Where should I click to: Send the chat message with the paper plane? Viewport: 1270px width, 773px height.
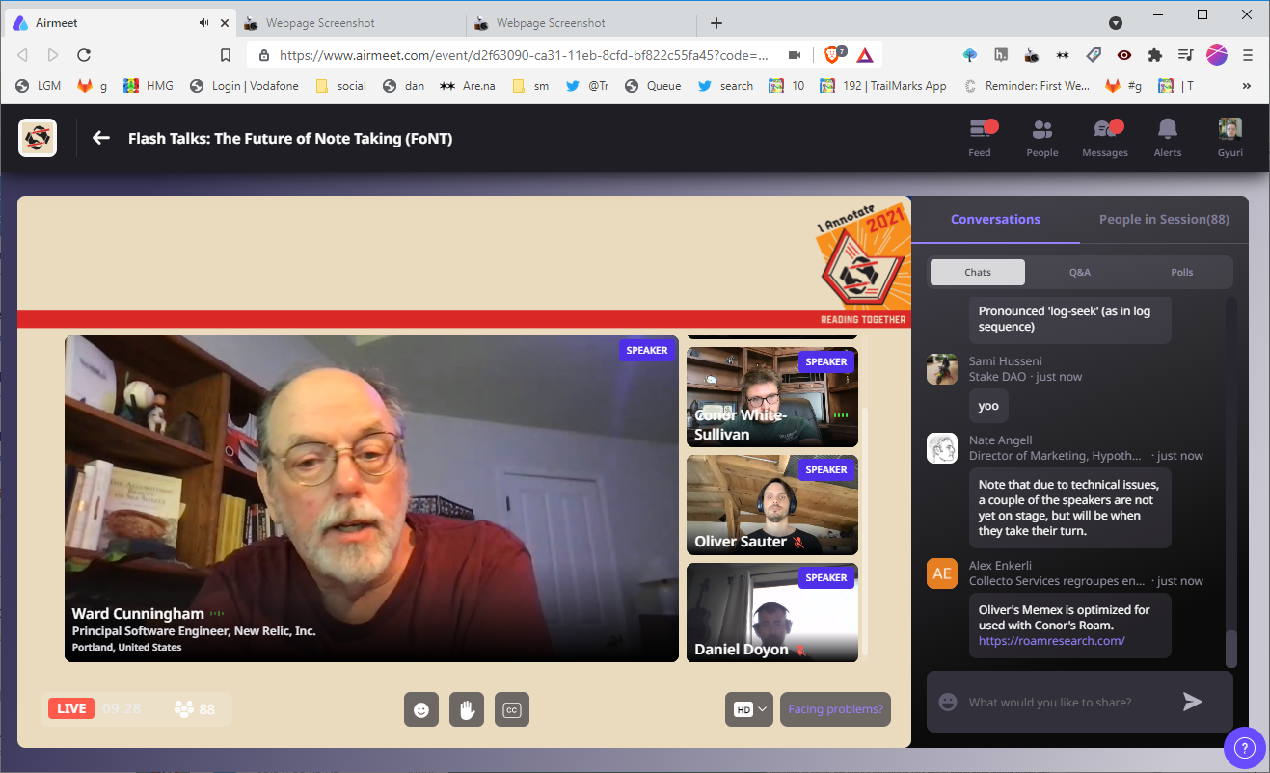pyautogui.click(x=1193, y=702)
